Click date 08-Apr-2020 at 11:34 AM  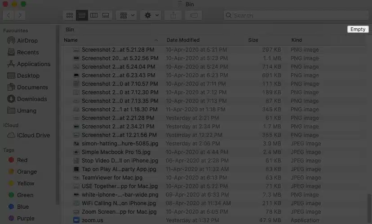click(198, 203)
